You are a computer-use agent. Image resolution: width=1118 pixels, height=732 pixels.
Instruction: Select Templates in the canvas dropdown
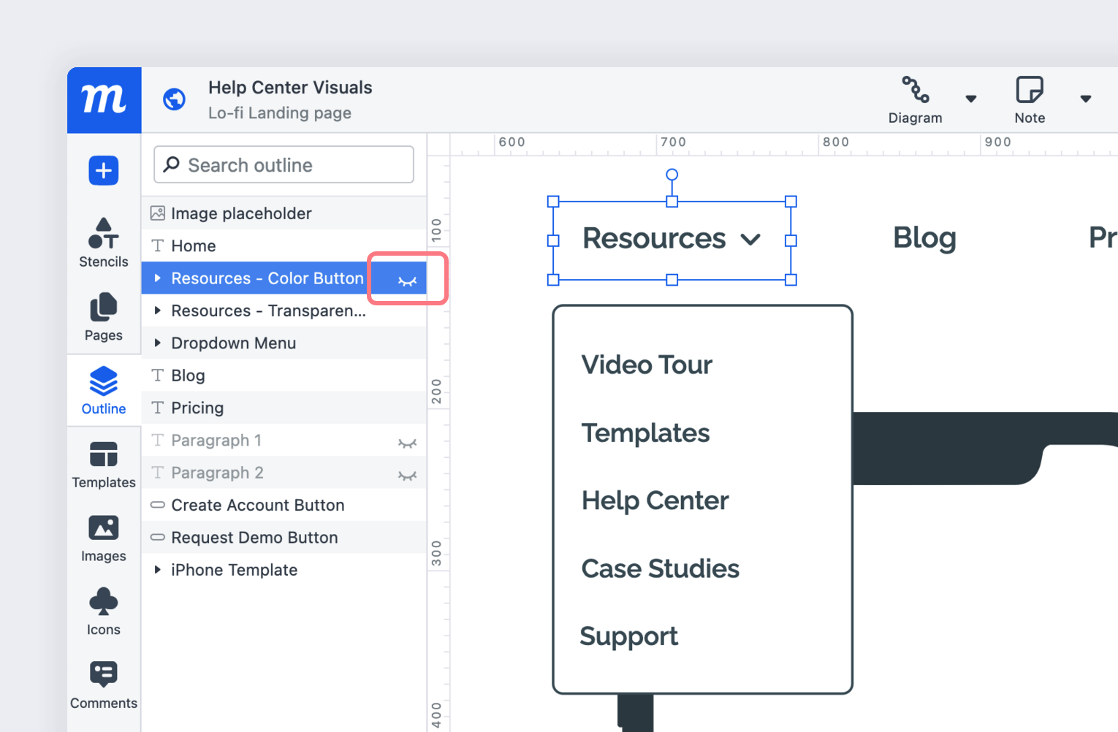pos(645,433)
